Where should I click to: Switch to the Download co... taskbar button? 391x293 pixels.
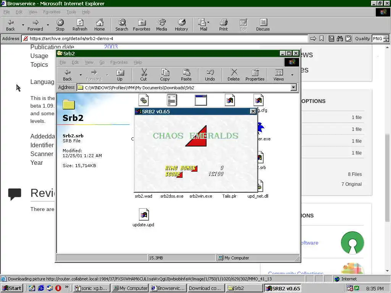pos(205,288)
